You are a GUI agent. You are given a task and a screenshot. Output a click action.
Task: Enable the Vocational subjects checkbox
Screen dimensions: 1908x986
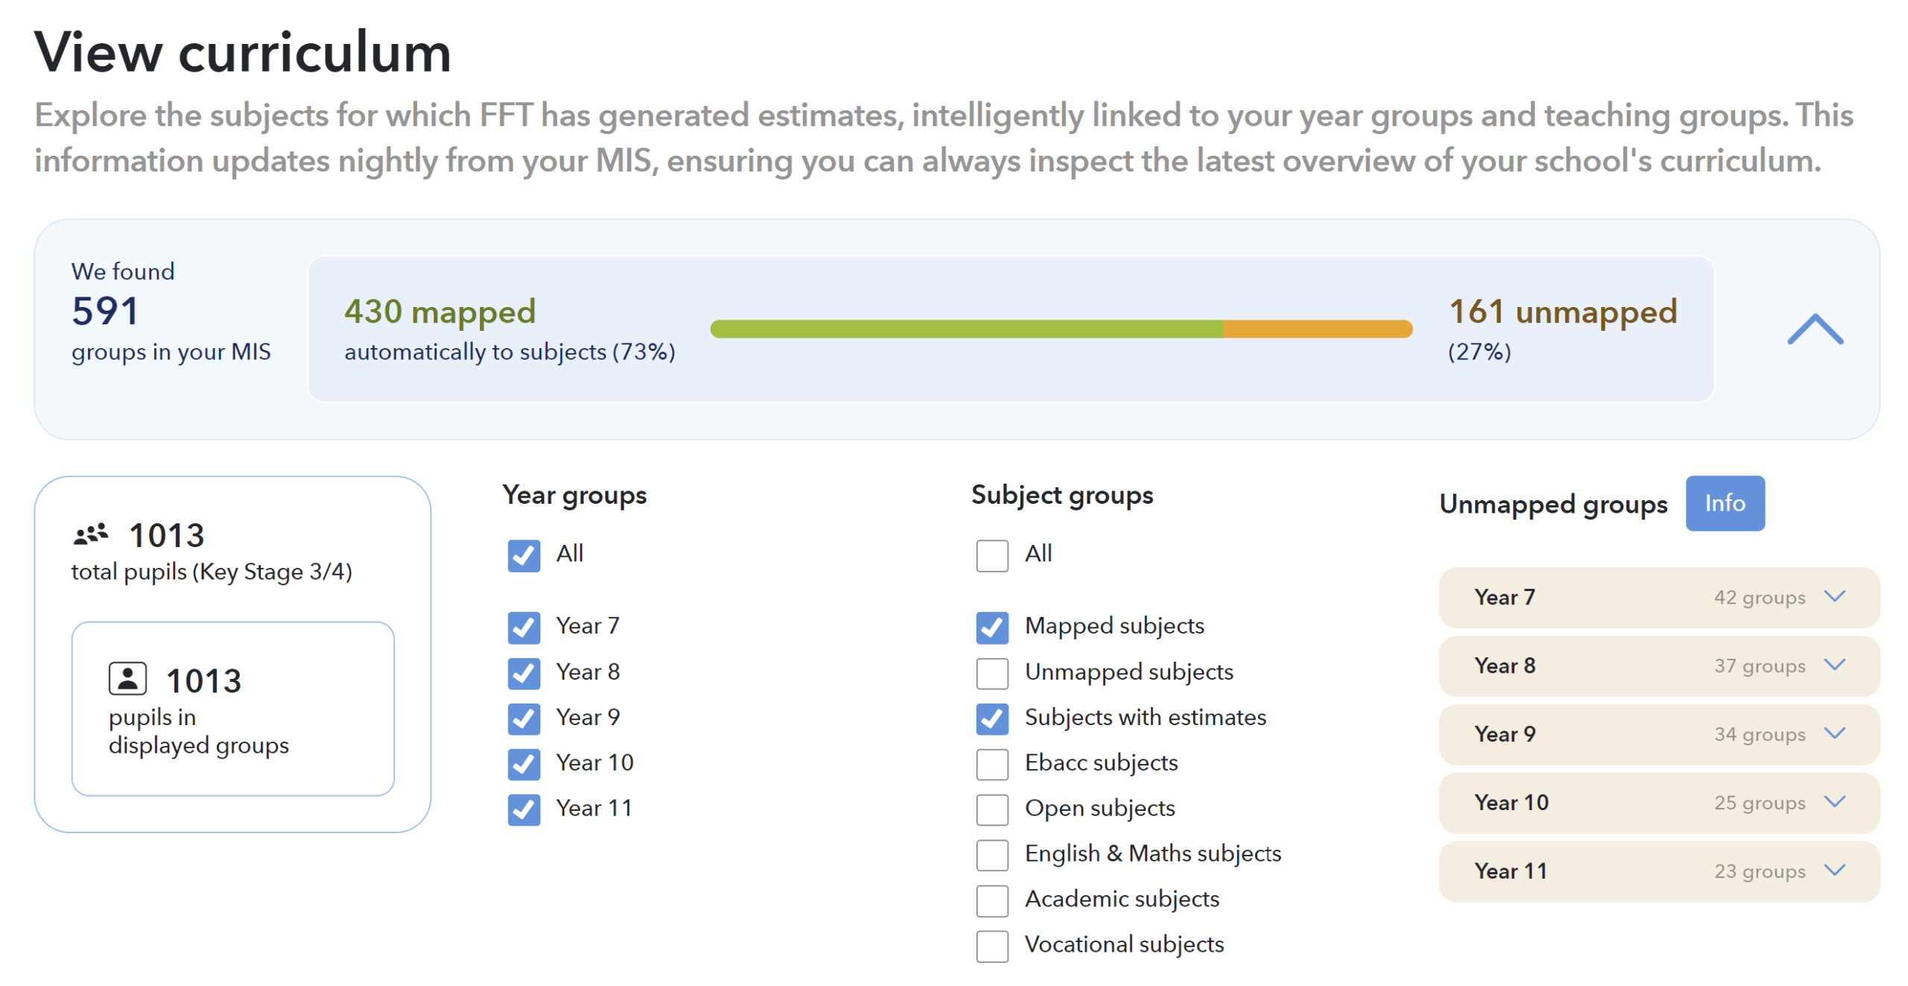click(992, 947)
